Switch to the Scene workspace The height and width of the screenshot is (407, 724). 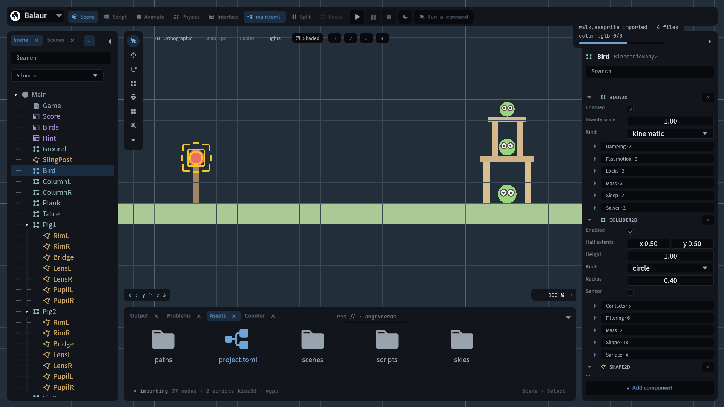point(83,17)
